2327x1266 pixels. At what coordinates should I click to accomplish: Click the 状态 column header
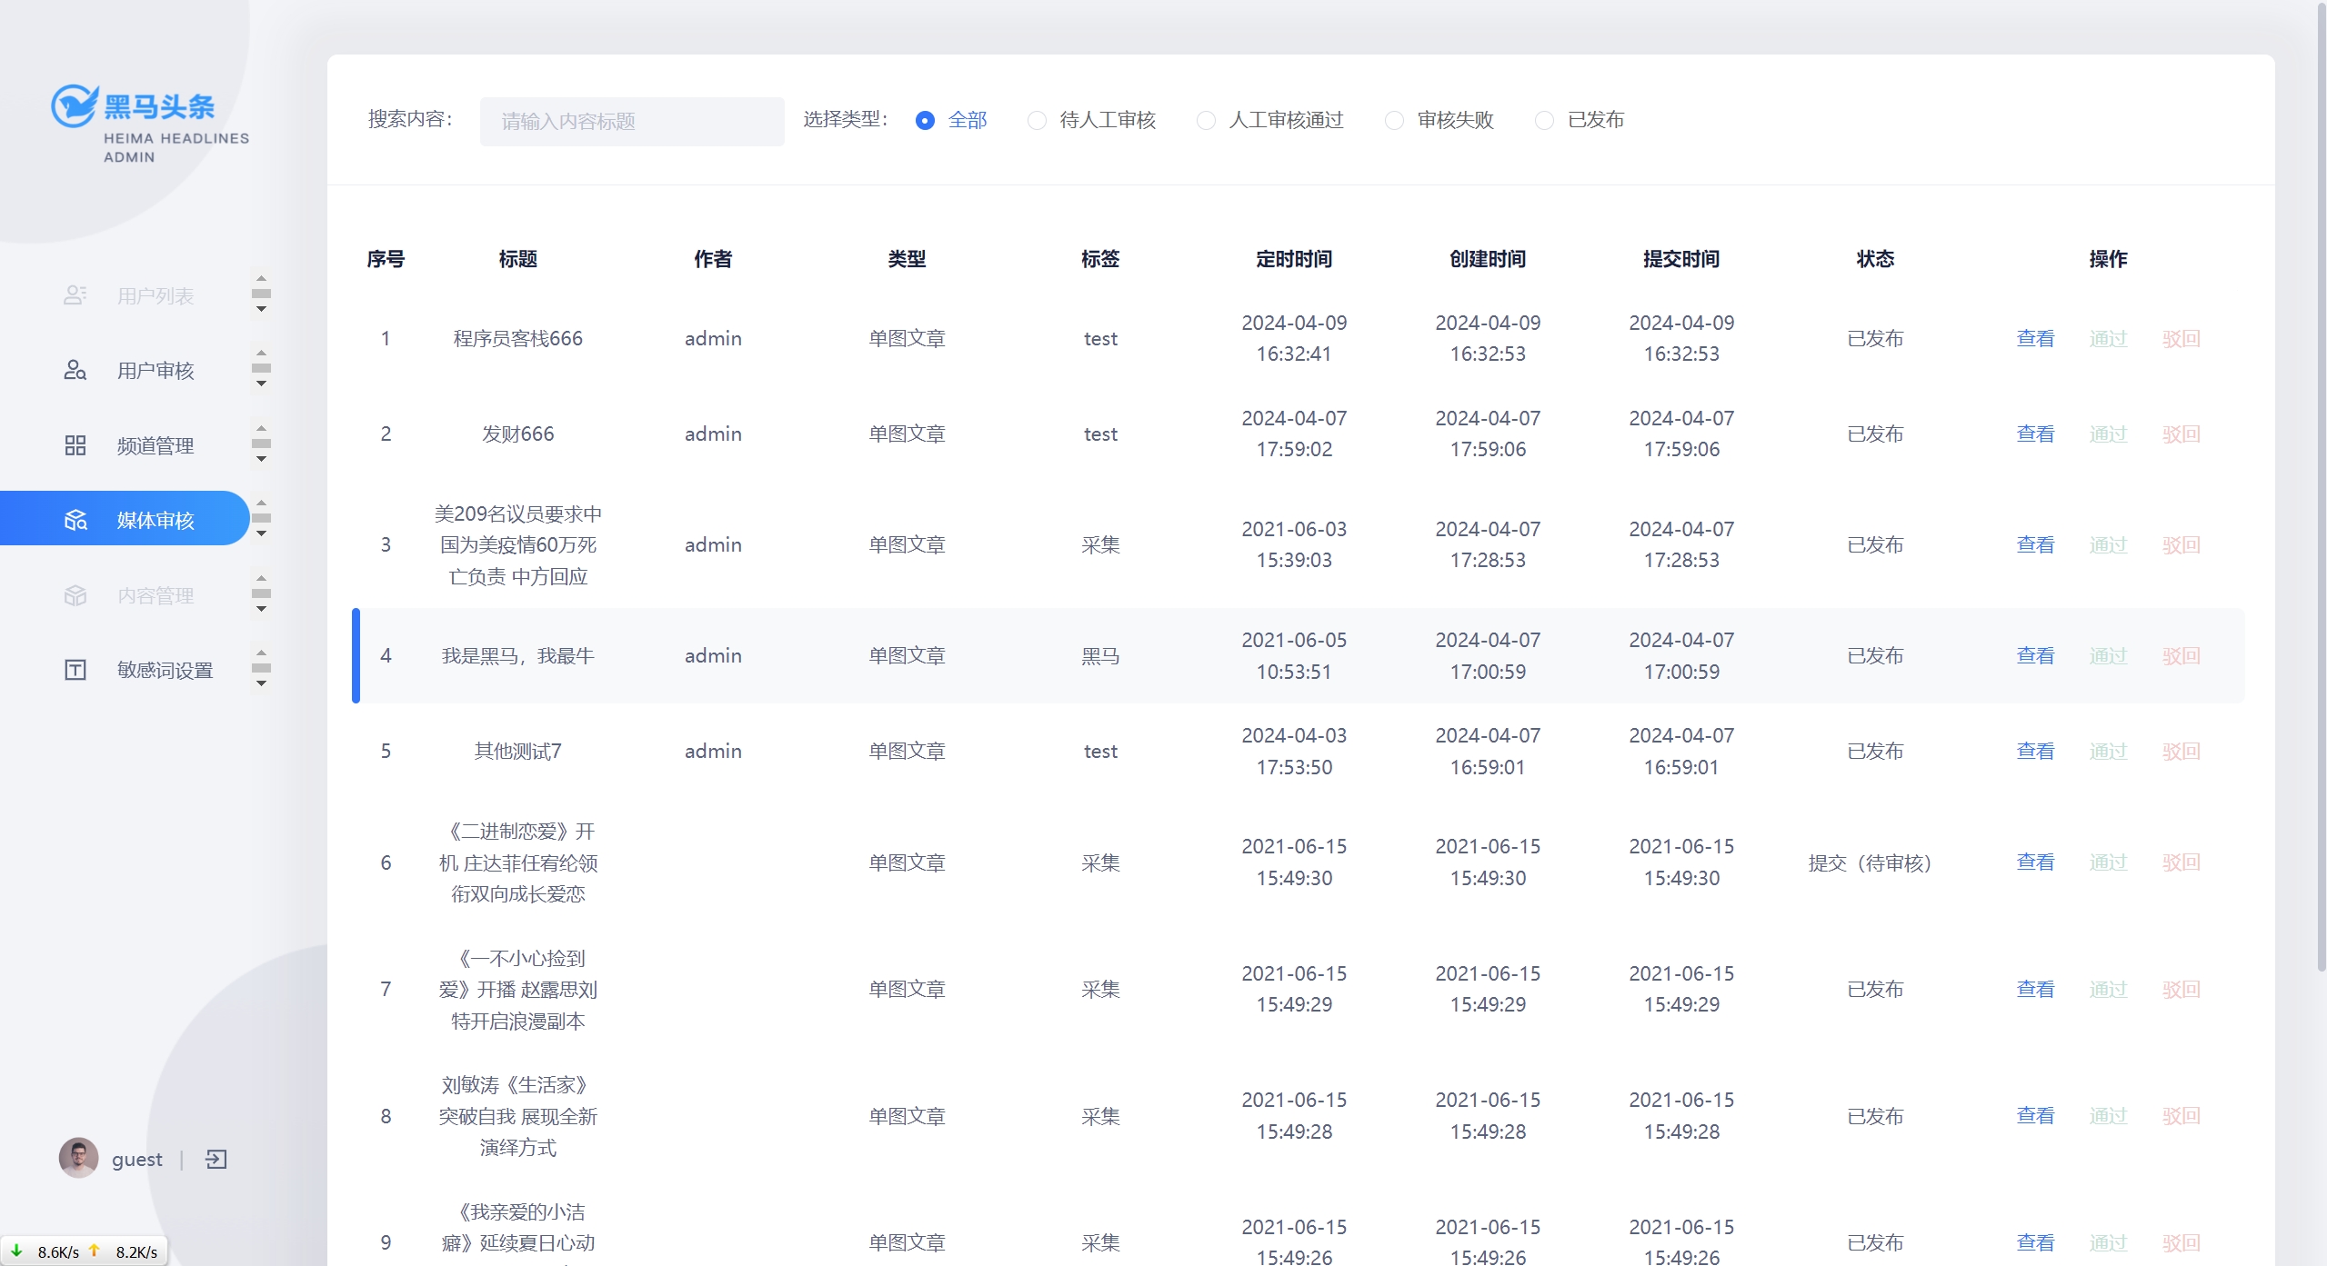coord(1875,259)
